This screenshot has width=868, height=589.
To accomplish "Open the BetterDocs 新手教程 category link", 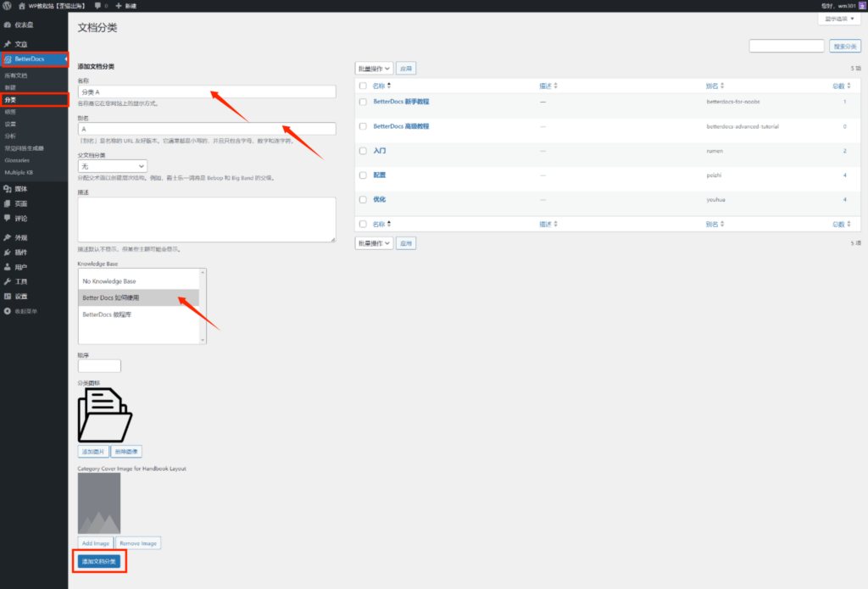I will (401, 102).
